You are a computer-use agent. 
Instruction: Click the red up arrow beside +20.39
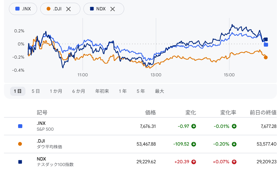pyautogui.click(x=194, y=162)
